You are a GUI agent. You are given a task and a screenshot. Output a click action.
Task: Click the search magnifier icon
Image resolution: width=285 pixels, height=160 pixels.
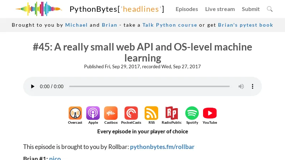[x=270, y=9]
